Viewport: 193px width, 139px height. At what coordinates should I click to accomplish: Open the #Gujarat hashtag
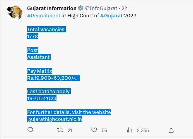(x=111, y=16)
